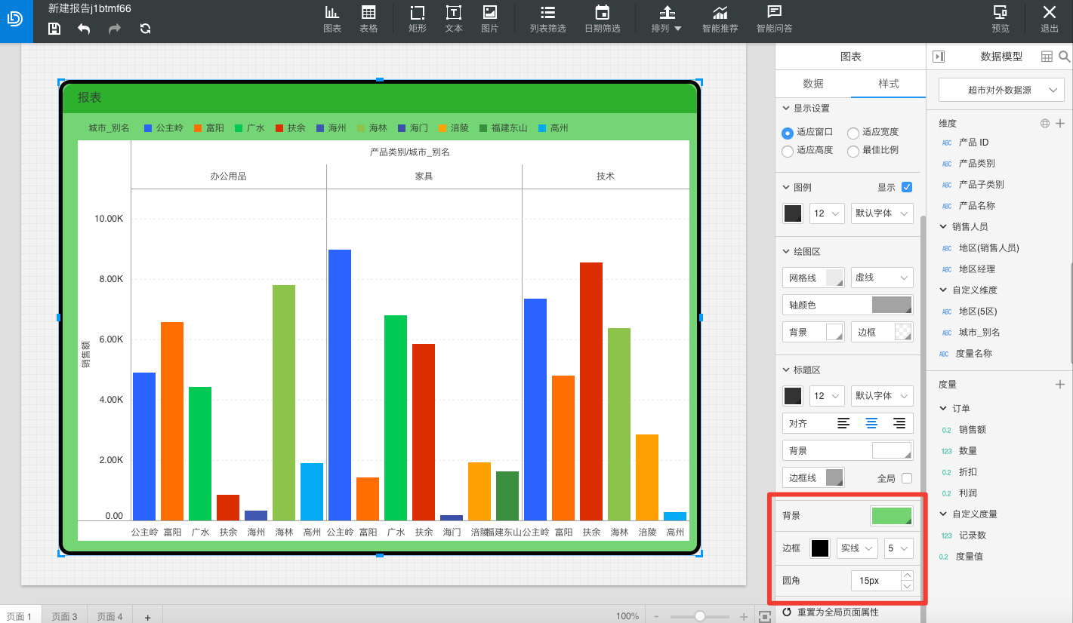Open 智能问答 smart Q&A
Viewport: 1073px width, 623px height.
point(774,20)
